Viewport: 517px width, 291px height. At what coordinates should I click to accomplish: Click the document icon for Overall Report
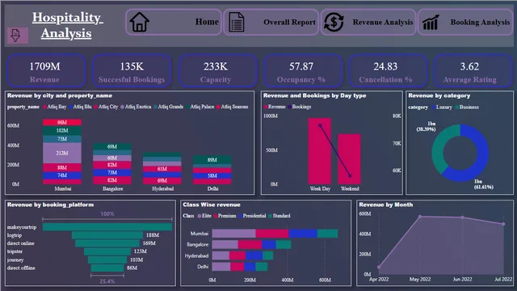(x=237, y=22)
